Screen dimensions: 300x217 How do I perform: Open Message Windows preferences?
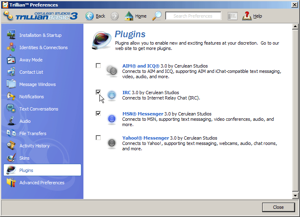coord(37,84)
